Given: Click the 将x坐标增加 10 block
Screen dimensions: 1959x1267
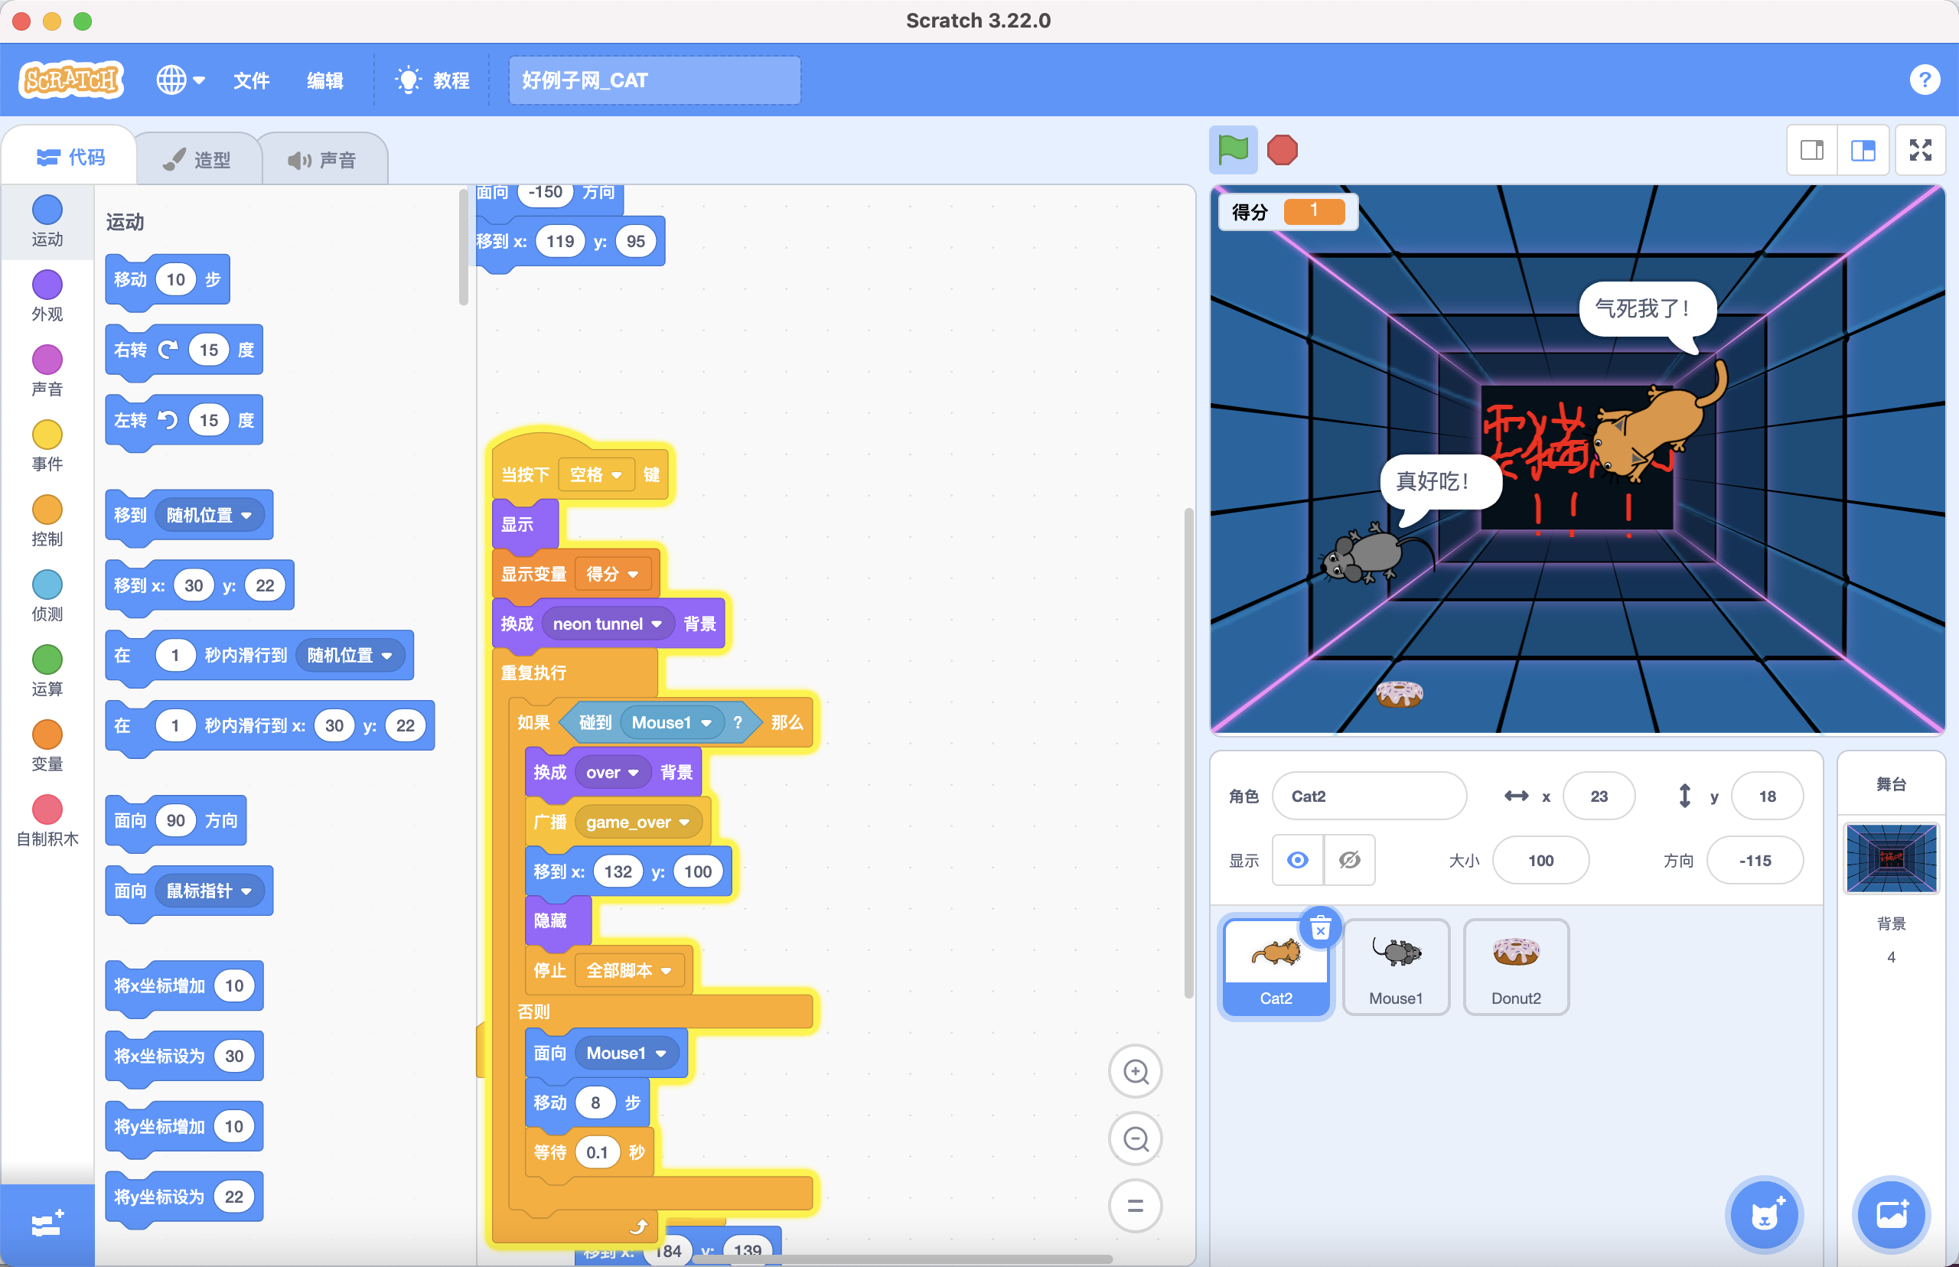Looking at the screenshot, I should click(x=184, y=985).
